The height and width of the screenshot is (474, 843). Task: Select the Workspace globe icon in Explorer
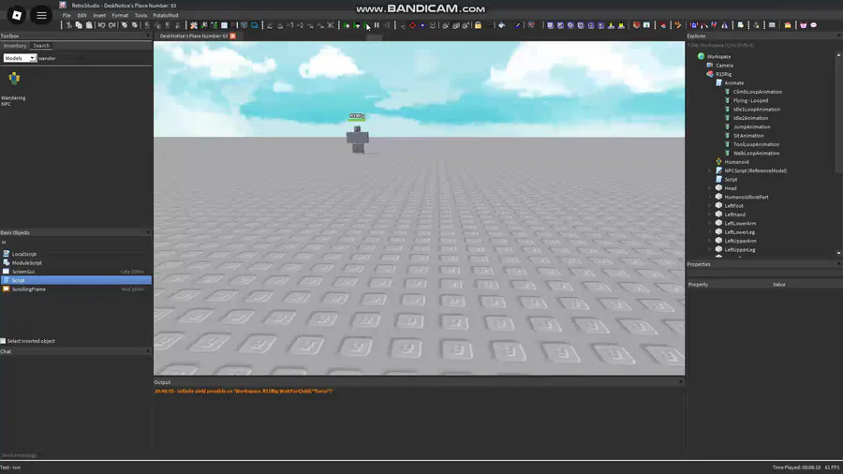701,56
